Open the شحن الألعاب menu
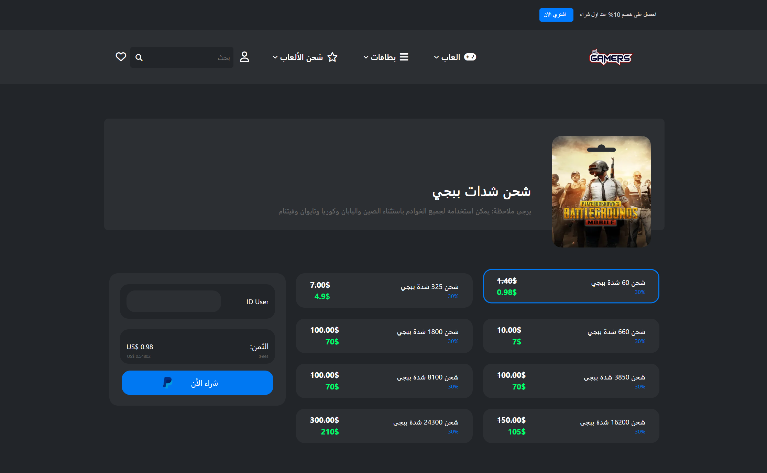This screenshot has height=473, width=767. 305,57
